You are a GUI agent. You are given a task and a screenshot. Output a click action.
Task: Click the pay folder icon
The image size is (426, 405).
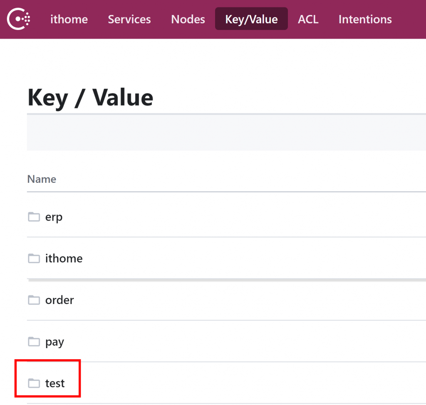click(x=34, y=342)
